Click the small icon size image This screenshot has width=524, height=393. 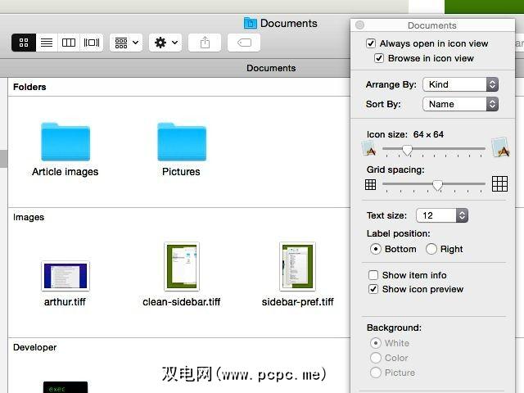(369, 149)
